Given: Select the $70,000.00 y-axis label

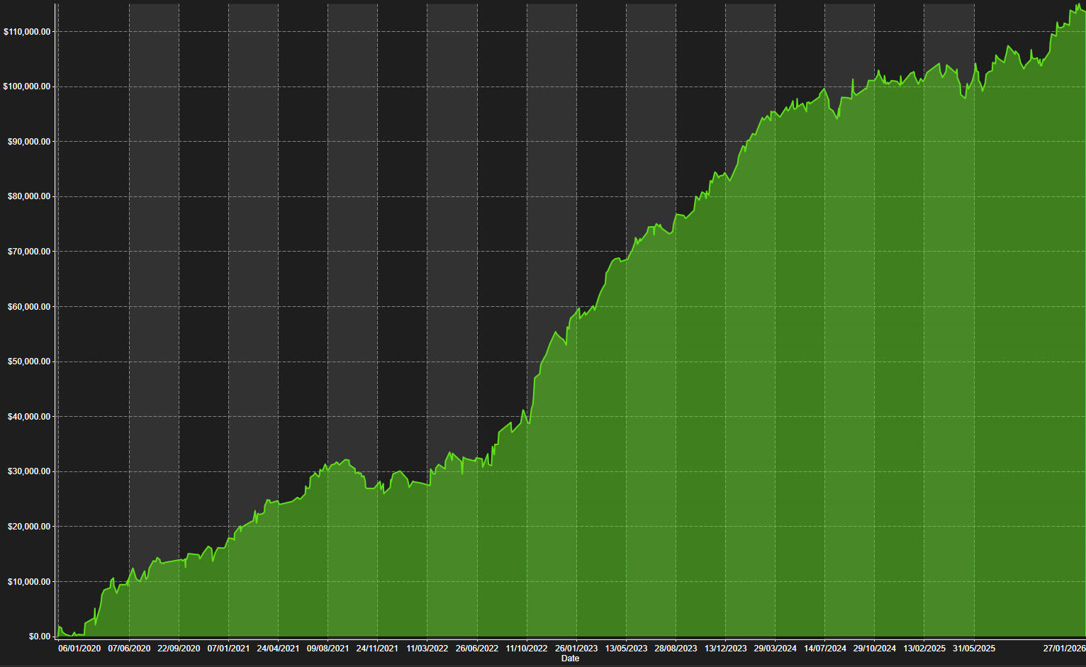Looking at the screenshot, I should tap(29, 252).
